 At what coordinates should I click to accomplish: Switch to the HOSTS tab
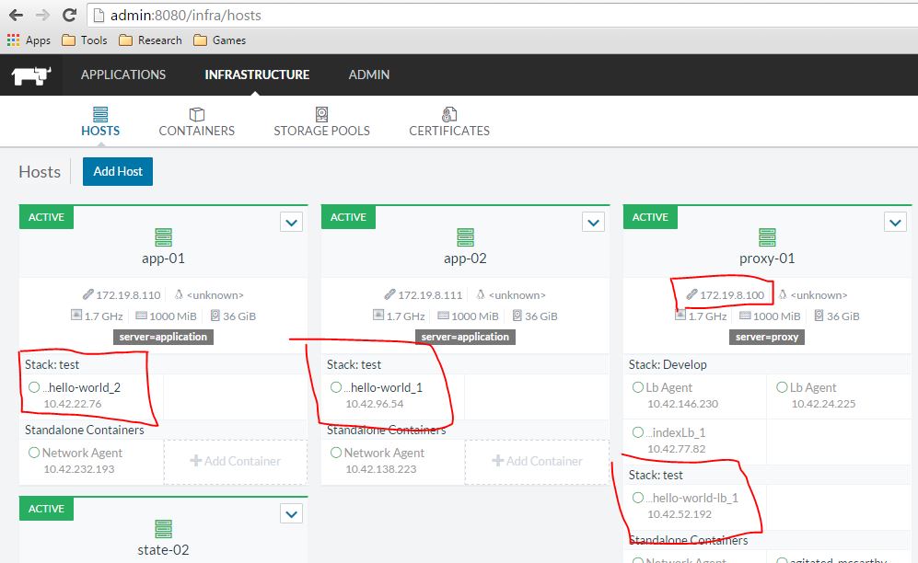[100, 121]
